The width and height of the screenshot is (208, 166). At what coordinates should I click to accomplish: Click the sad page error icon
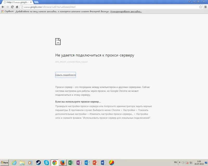tap(58, 41)
